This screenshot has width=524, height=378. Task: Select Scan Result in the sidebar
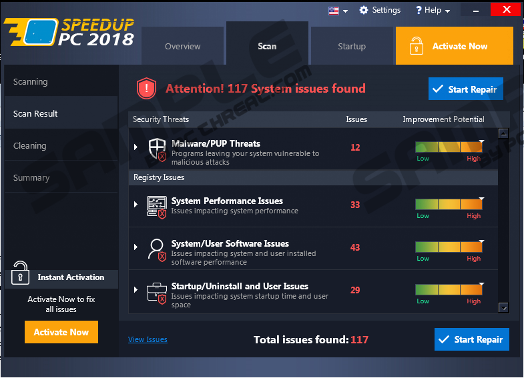click(x=61, y=113)
